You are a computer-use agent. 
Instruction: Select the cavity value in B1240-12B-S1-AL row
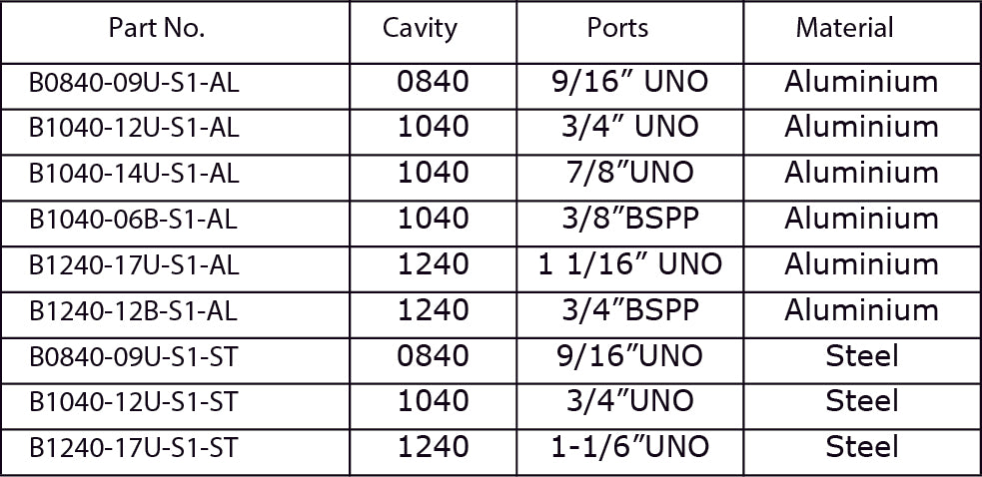[433, 310]
